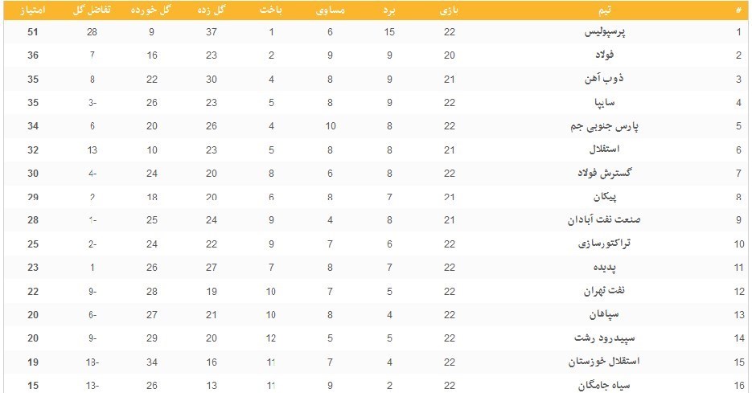Image resolution: width=752 pixels, height=393 pixels.
Task: Click پرسپولیس's points value 51
Action: tap(33, 32)
